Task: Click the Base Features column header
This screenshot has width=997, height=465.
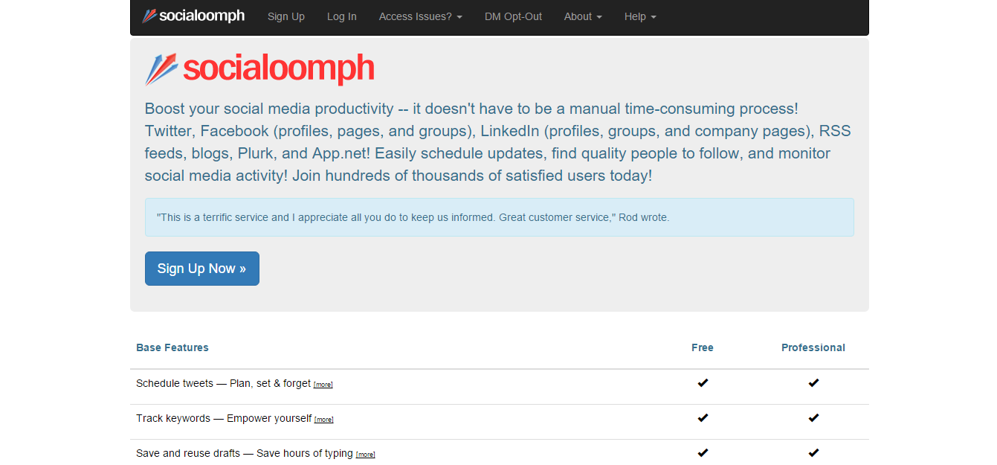Action: coord(172,347)
